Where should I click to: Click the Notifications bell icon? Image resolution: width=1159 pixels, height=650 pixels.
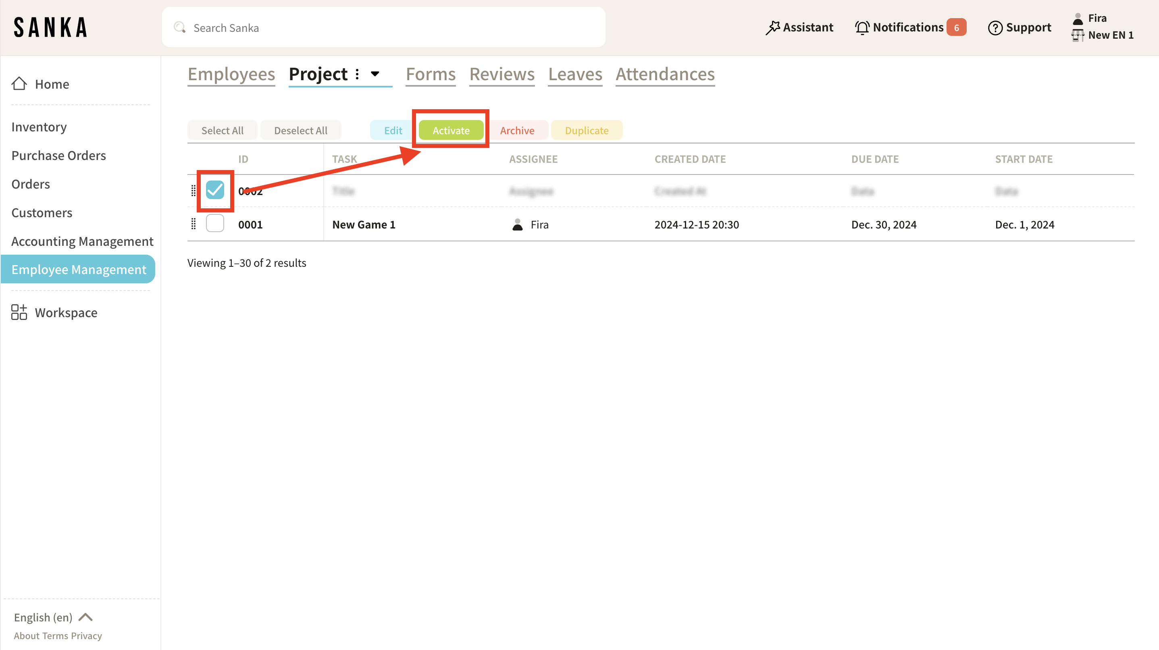coord(861,27)
